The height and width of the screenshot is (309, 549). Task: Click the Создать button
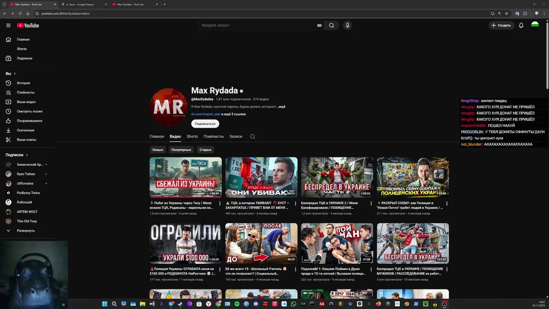(x=501, y=25)
